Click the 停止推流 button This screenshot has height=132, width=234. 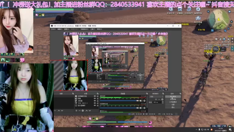pyautogui.click(x=173, y=97)
